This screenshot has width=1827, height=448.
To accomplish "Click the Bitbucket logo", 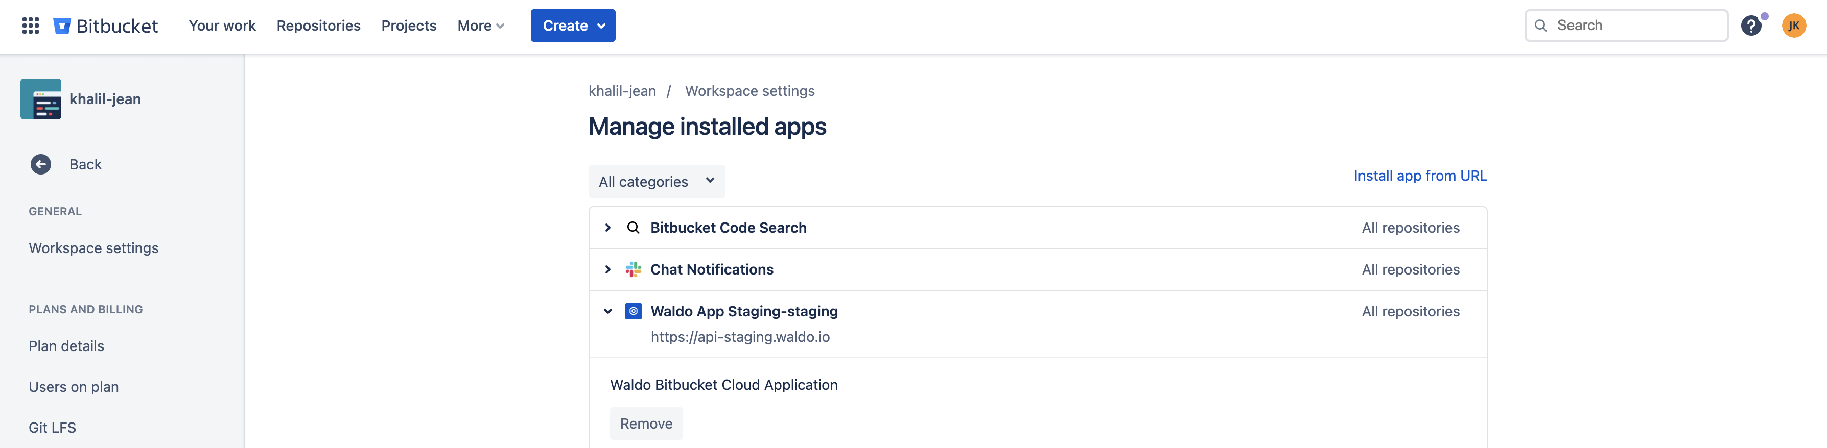I will tap(62, 26).
